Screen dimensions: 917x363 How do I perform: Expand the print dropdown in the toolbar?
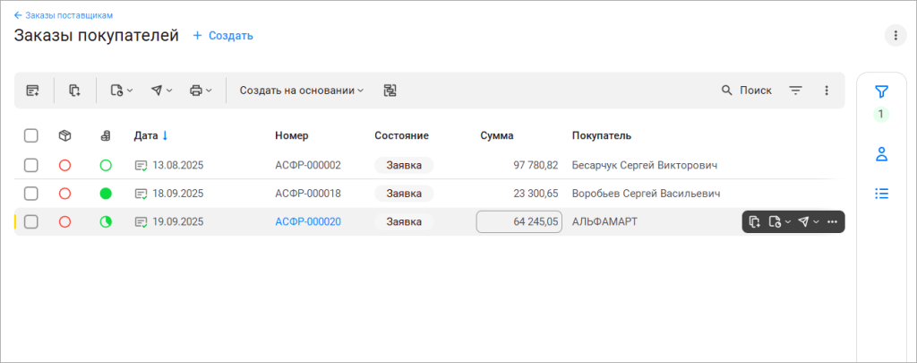tap(201, 91)
